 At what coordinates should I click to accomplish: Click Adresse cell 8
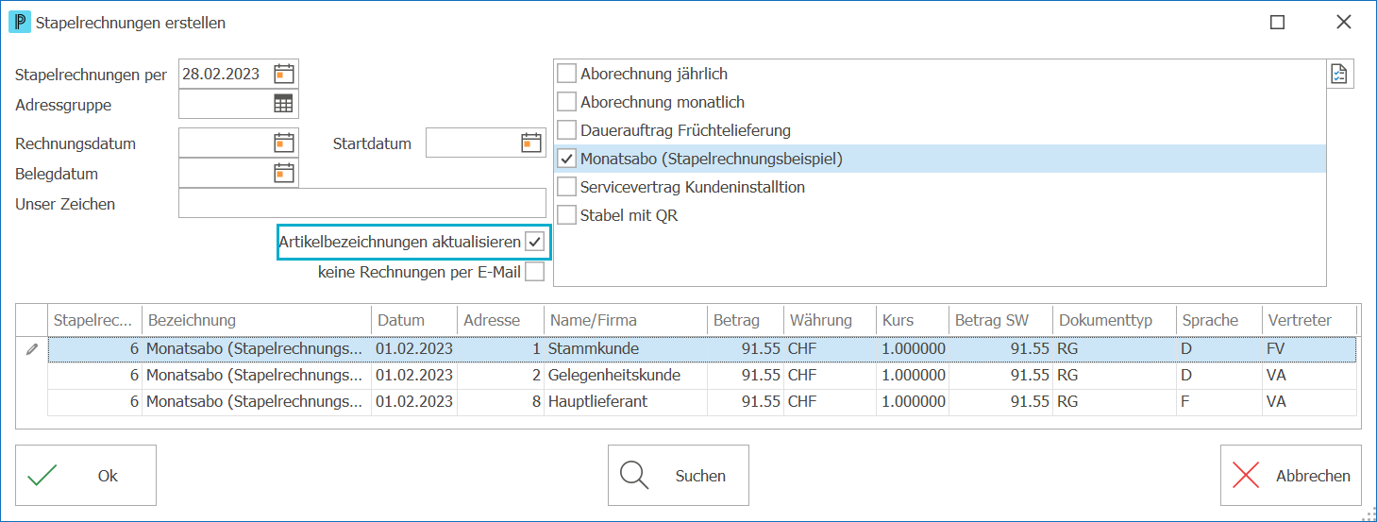(500, 401)
